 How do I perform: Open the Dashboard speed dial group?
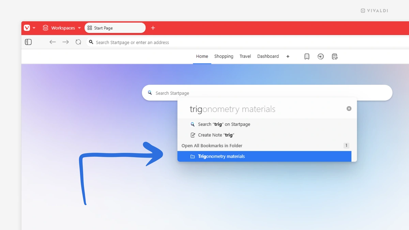point(268,56)
